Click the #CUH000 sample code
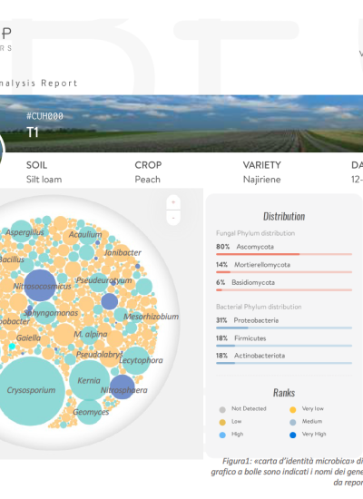This screenshot has width=363, height=499. [44, 116]
